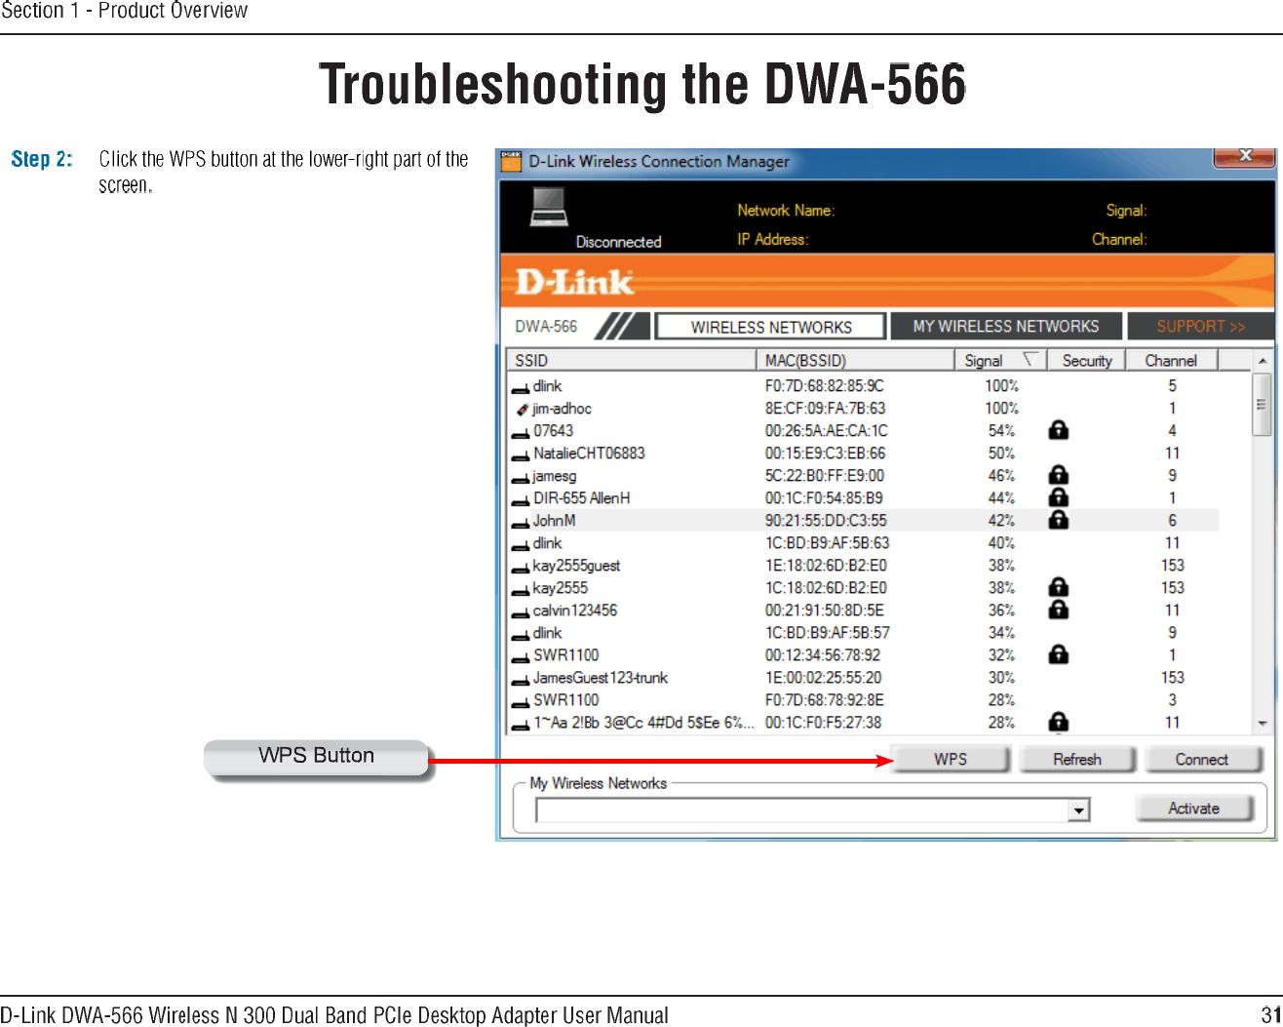Screen dimensions: 1283x1027
Task: Click the lock icon in the 07643 row
Action: pyautogui.click(x=1058, y=430)
